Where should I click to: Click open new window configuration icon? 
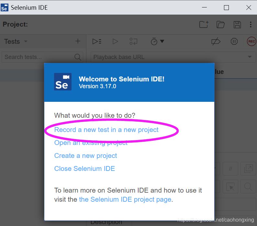point(248,169)
